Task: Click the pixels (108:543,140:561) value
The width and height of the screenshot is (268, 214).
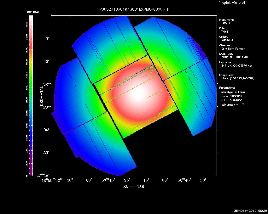Action: coord(238,78)
